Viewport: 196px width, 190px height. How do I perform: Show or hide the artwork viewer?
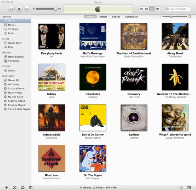click(31, 188)
